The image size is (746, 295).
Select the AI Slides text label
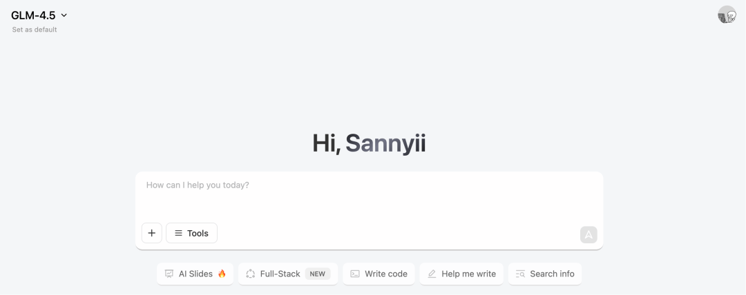tap(195, 274)
